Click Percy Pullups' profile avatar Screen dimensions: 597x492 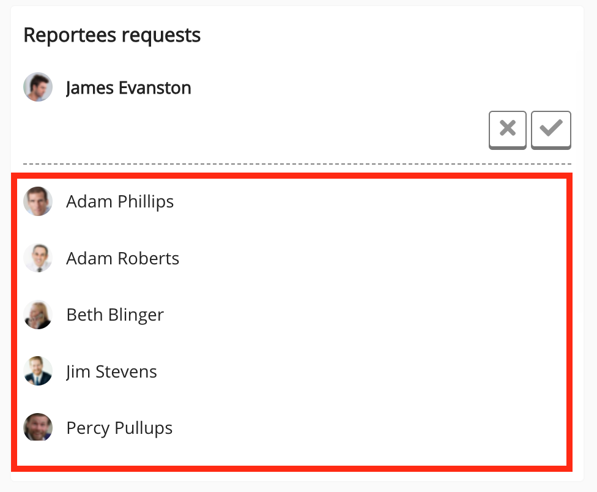point(38,427)
